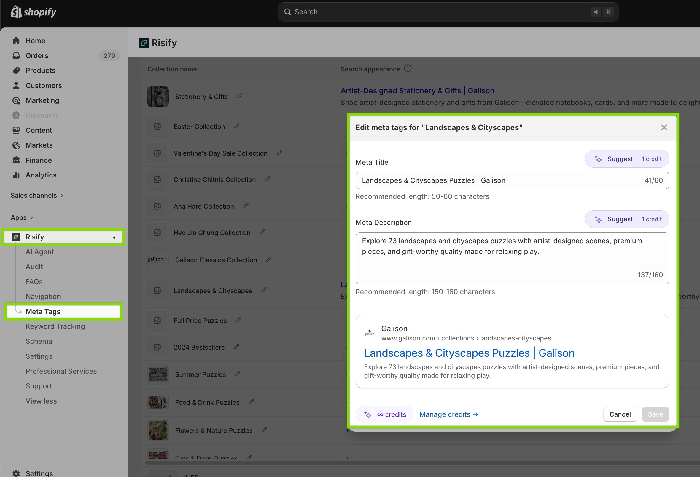Click the Stationery & Gifts collection thumbnail
The height and width of the screenshot is (477, 700).
(x=158, y=97)
